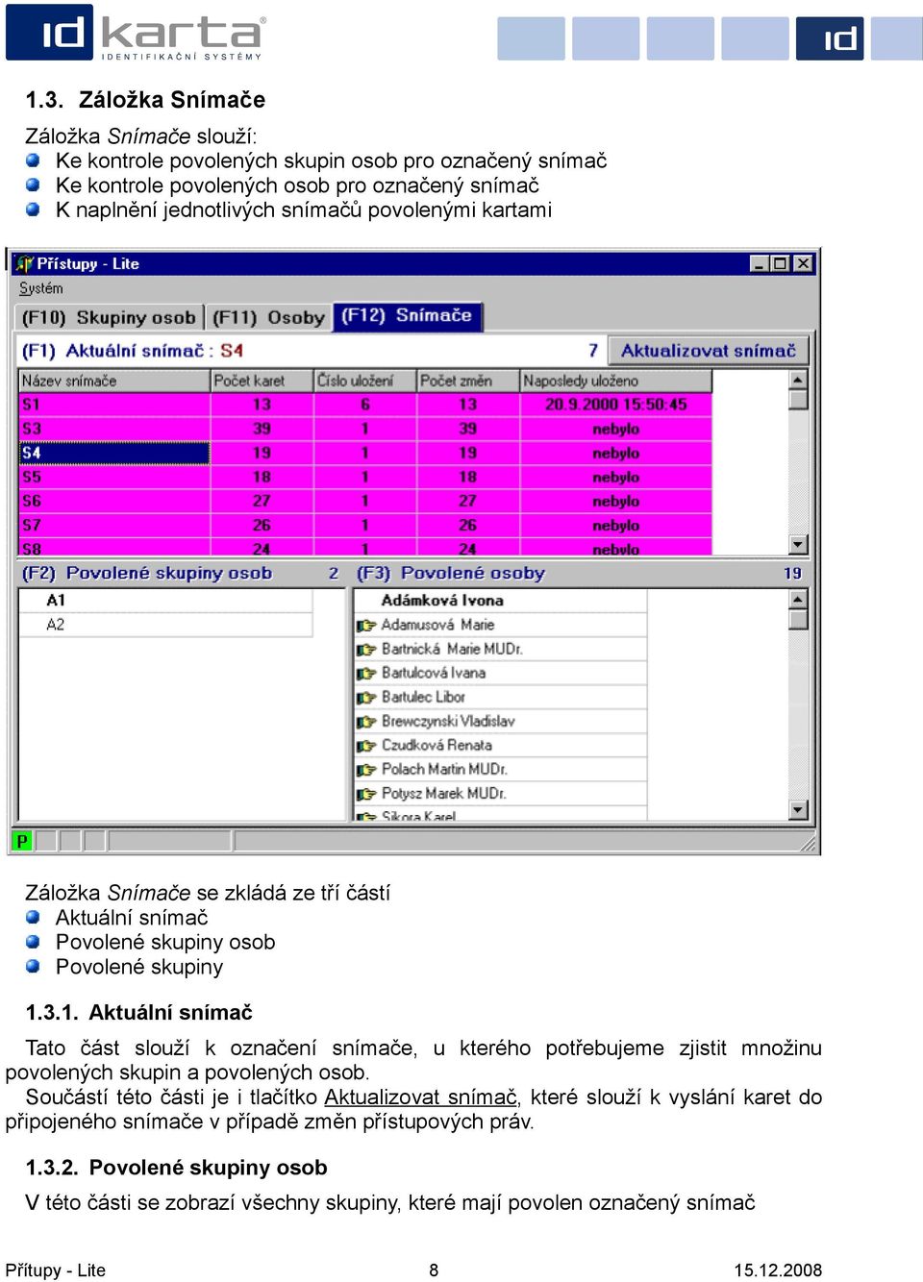Select group A2 in Povolené skupiny osob

166,625
